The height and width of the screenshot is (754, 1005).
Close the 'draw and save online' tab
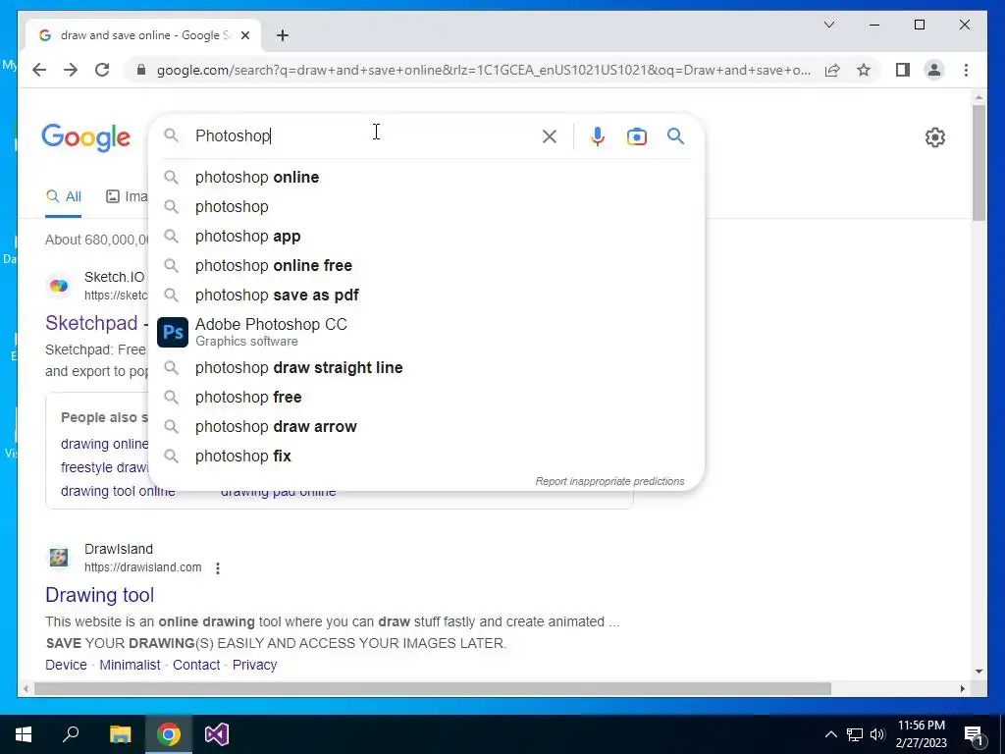pyautogui.click(x=244, y=35)
